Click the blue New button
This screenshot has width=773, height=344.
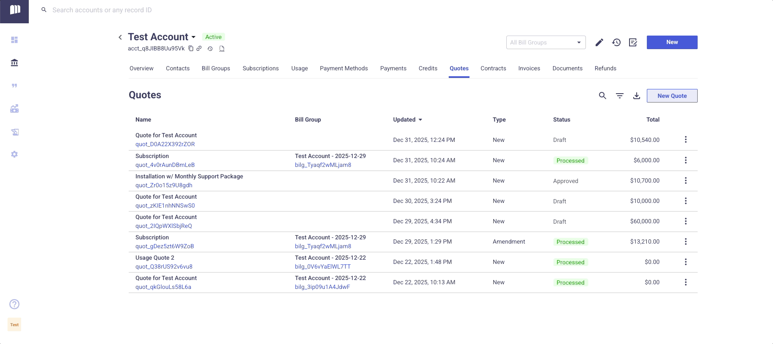click(x=672, y=42)
